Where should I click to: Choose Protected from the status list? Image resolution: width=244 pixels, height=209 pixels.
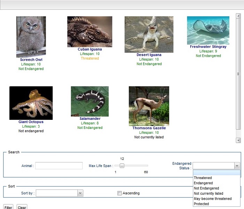[x=201, y=204]
